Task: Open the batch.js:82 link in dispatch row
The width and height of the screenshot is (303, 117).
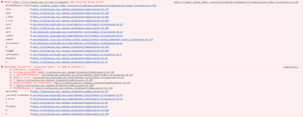Action: tap(70, 58)
